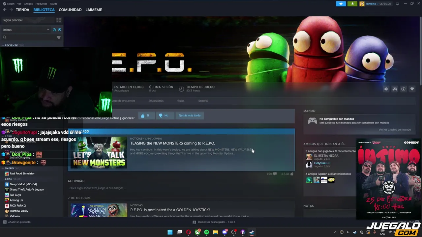Expand the Juegos filter dropdown

tap(26, 30)
